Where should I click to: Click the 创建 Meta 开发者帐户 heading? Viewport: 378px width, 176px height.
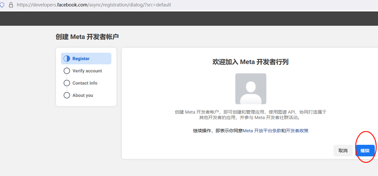(x=87, y=37)
